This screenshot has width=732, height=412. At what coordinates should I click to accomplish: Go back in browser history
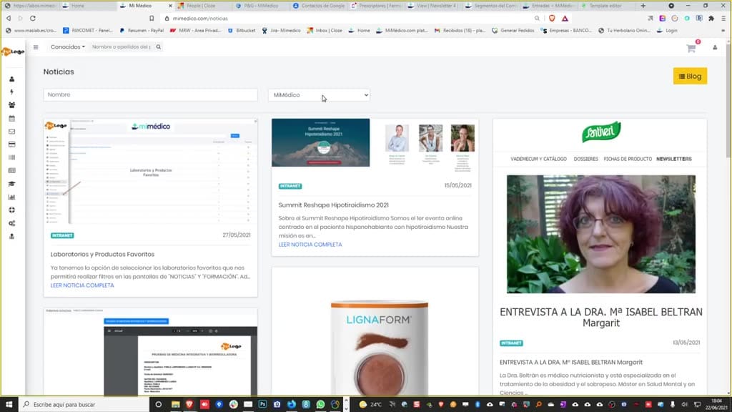[x=9, y=18]
